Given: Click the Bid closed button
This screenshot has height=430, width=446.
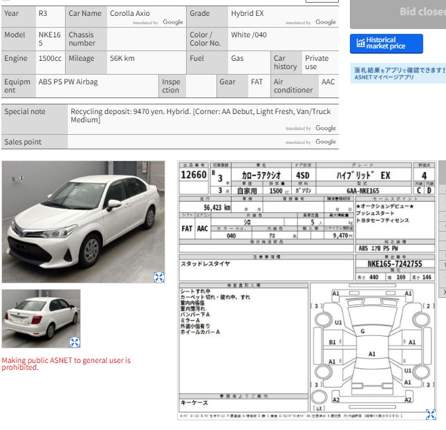Looking at the screenshot, I should click(x=398, y=14).
